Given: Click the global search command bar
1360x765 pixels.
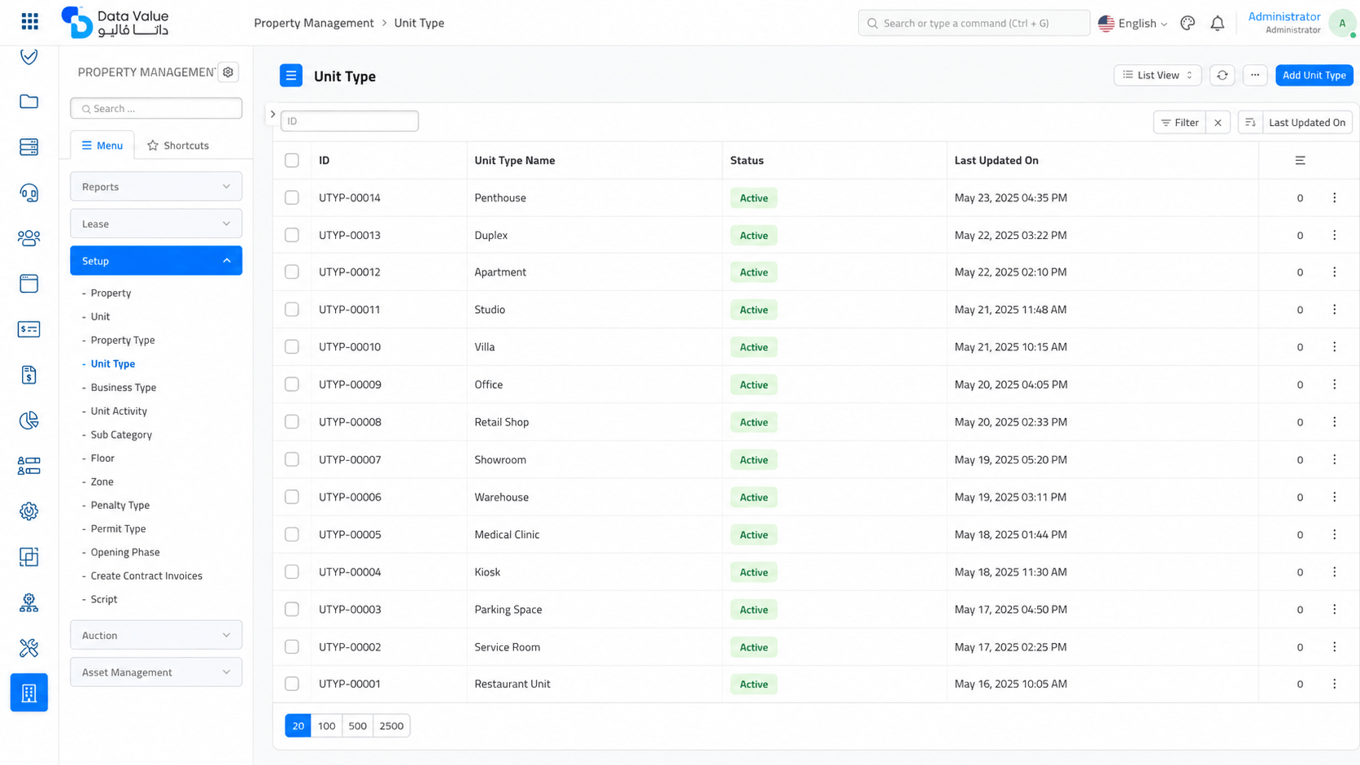Looking at the screenshot, I should (974, 23).
